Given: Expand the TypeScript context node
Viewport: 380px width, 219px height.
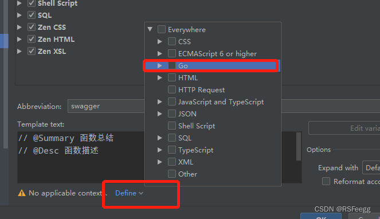Looking at the screenshot, I should (160, 150).
